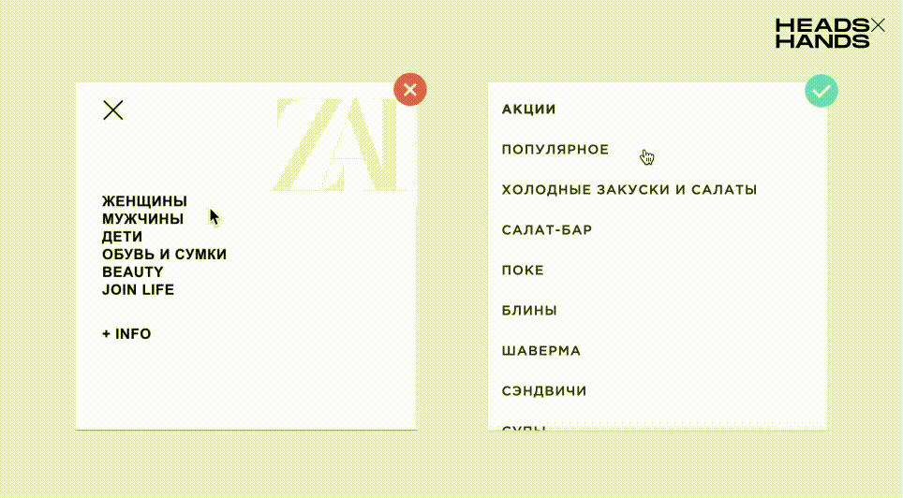Open the ПОКЕ category
The image size is (903, 498).
point(523,270)
